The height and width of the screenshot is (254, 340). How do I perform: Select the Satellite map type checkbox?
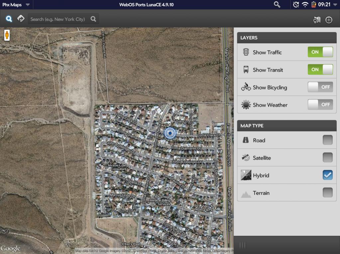[327, 158]
